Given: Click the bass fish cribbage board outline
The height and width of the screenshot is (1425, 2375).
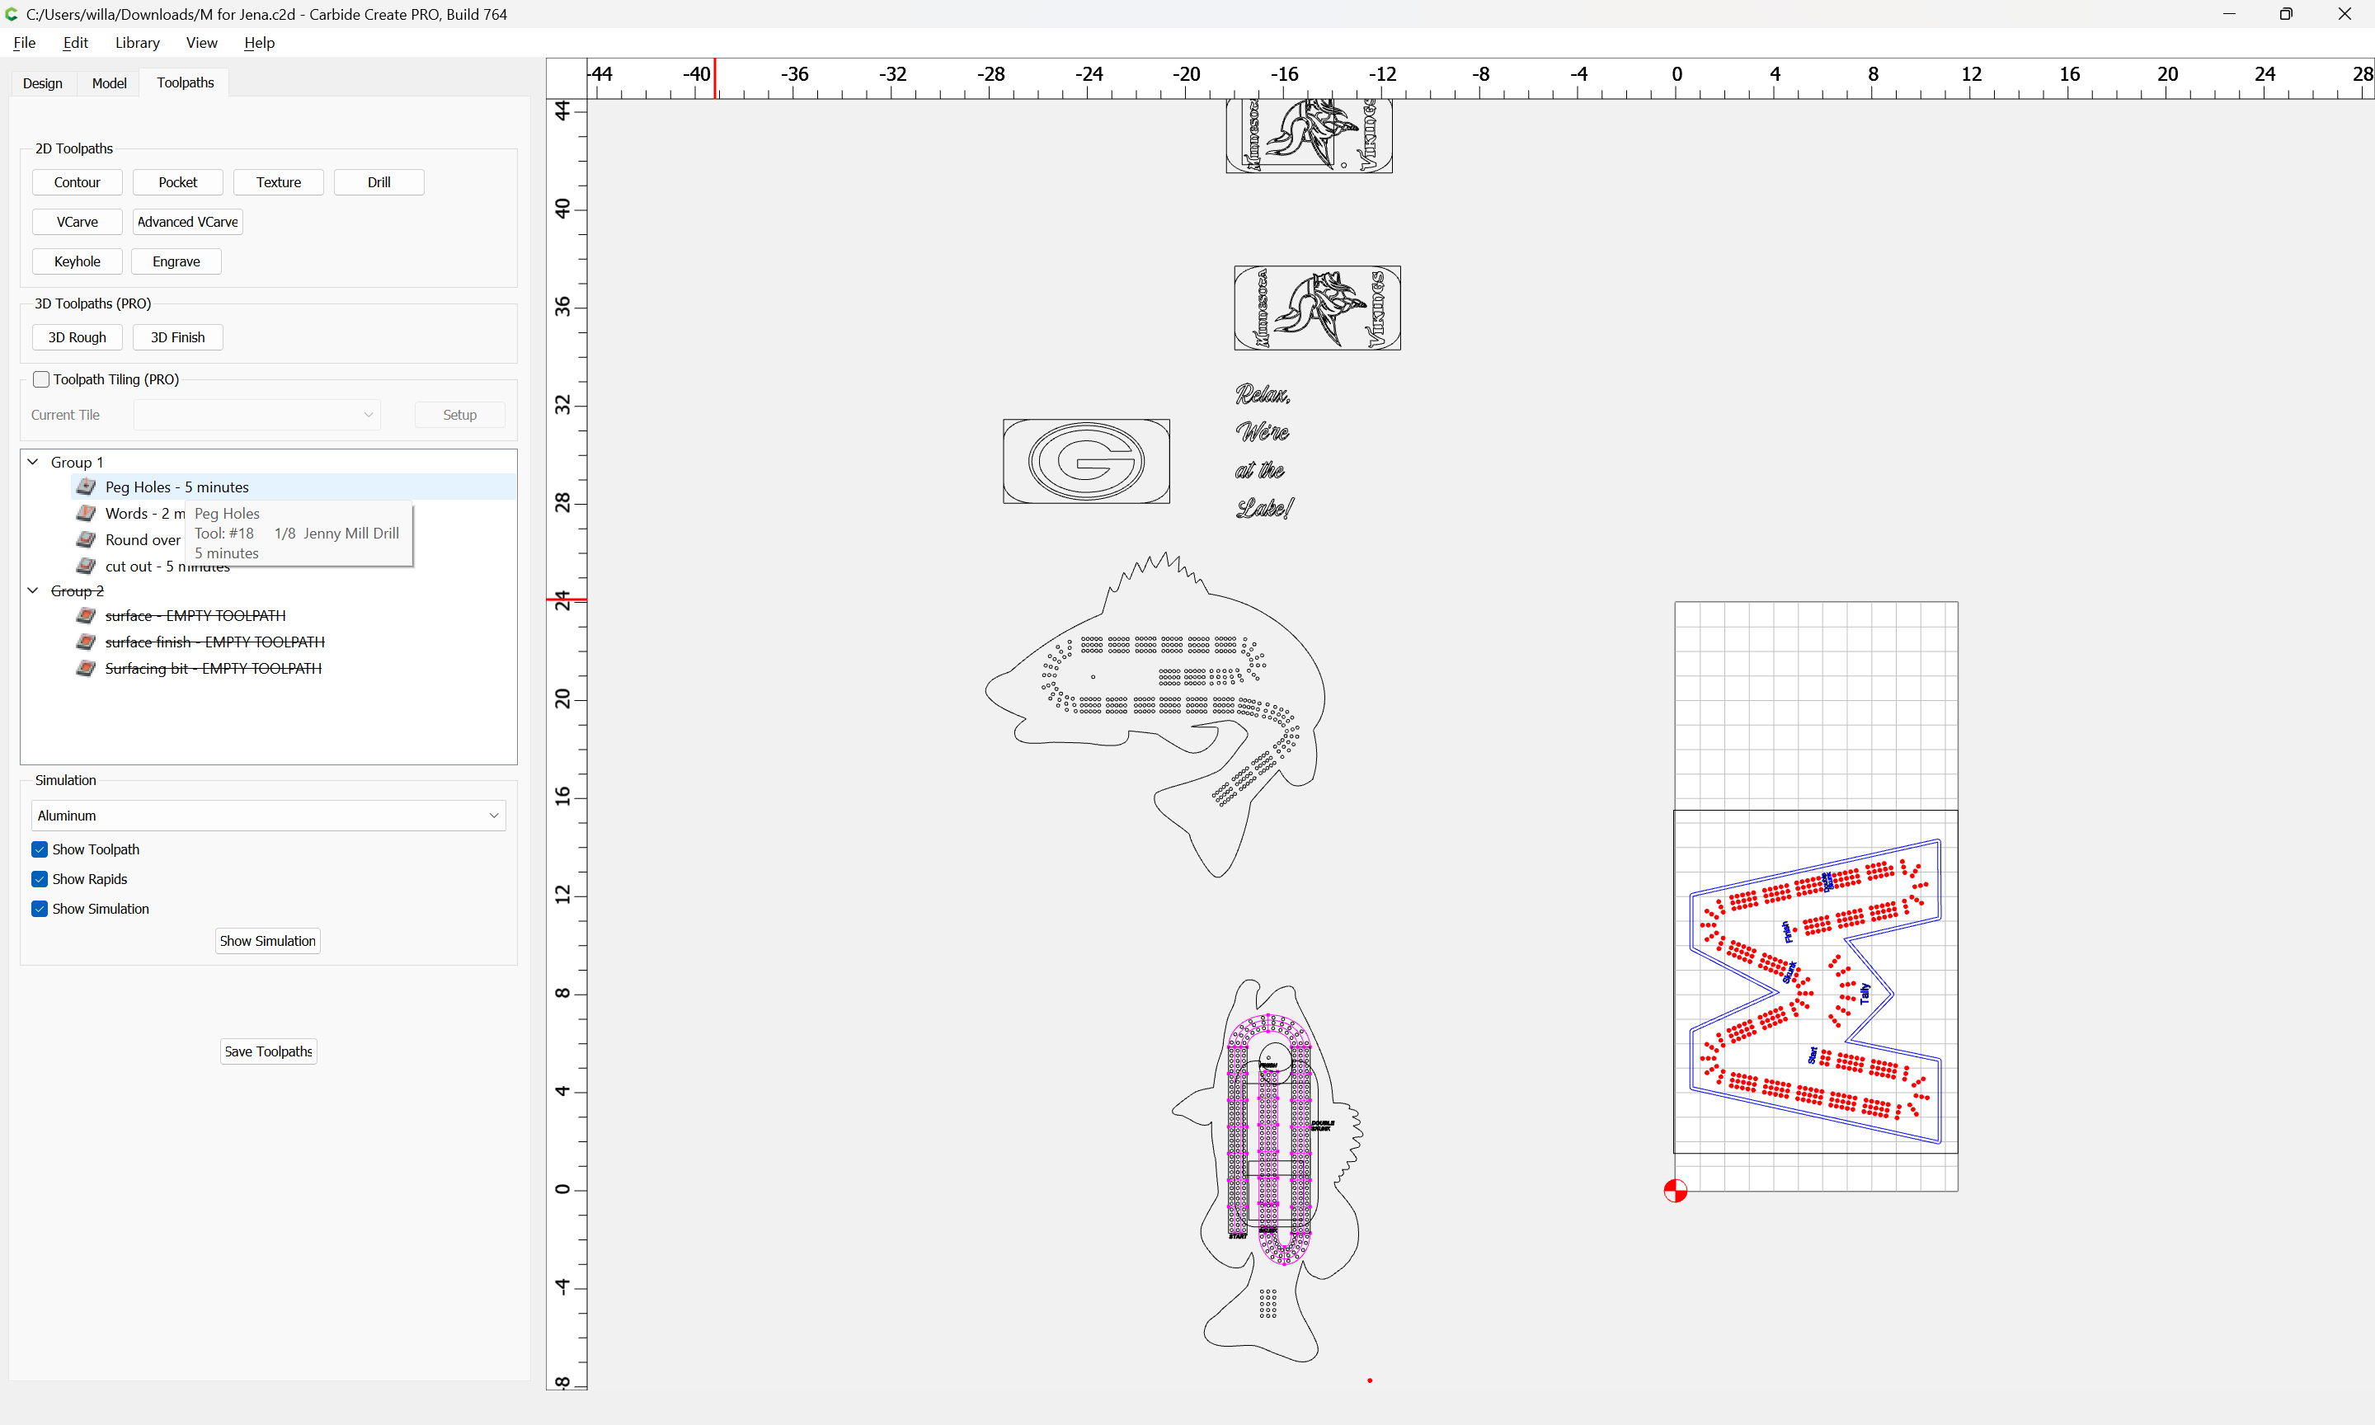Looking at the screenshot, I should point(1155,714).
